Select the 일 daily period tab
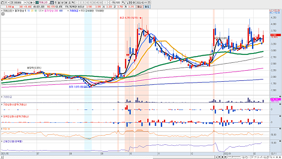The image size is (282, 159). click(52, 3)
